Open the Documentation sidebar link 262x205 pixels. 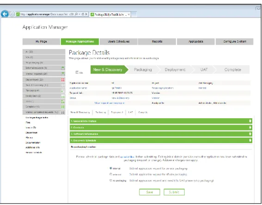click(33, 143)
